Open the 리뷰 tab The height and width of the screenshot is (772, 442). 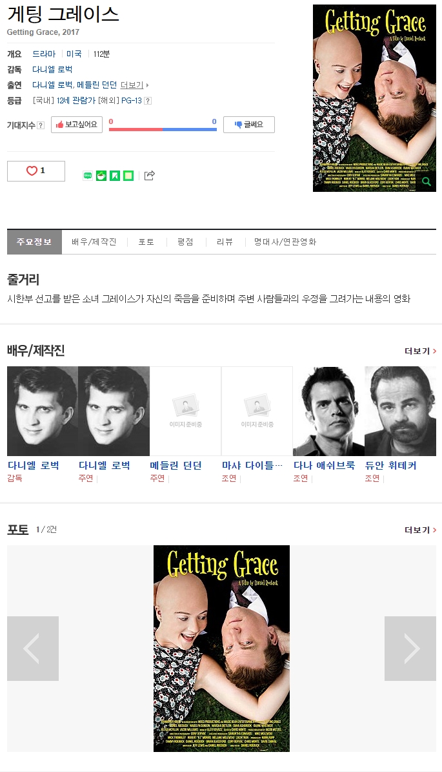pos(225,242)
